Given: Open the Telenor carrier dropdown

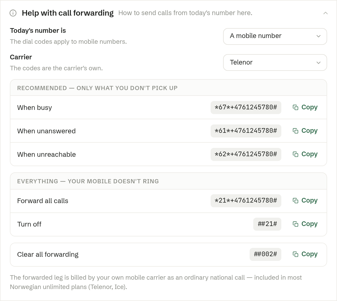Looking at the screenshot, I should tap(275, 62).
